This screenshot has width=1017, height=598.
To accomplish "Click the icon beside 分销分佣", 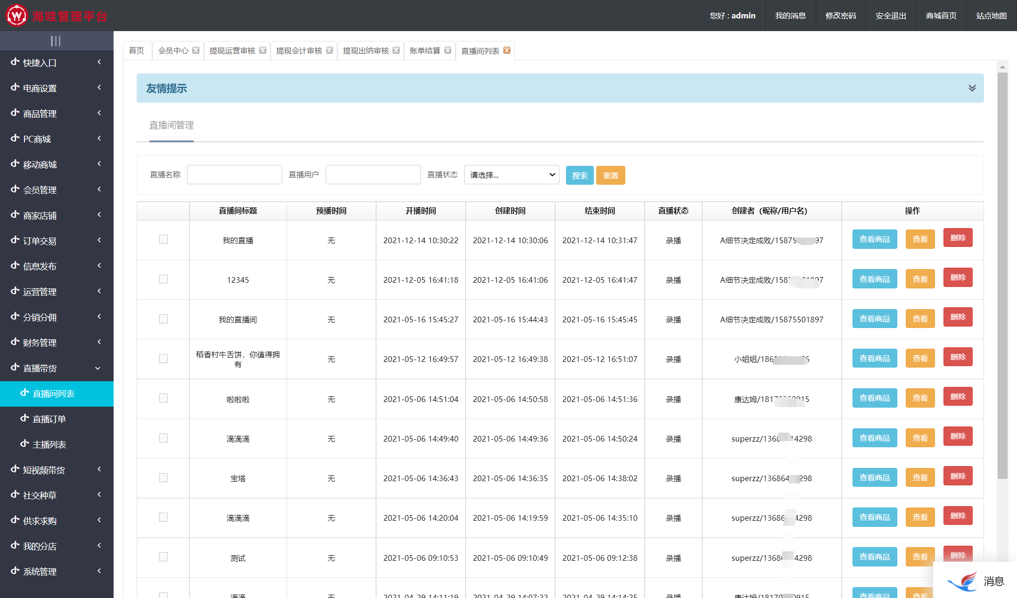I will (15, 316).
